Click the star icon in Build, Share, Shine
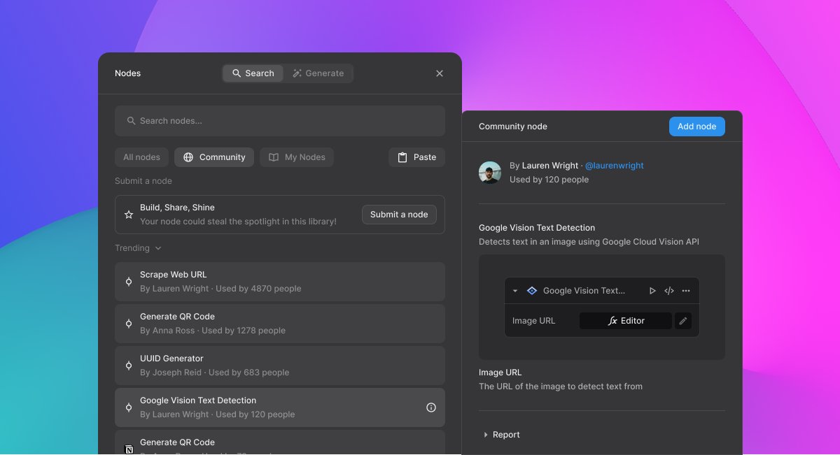The width and height of the screenshot is (840, 455). [129, 215]
